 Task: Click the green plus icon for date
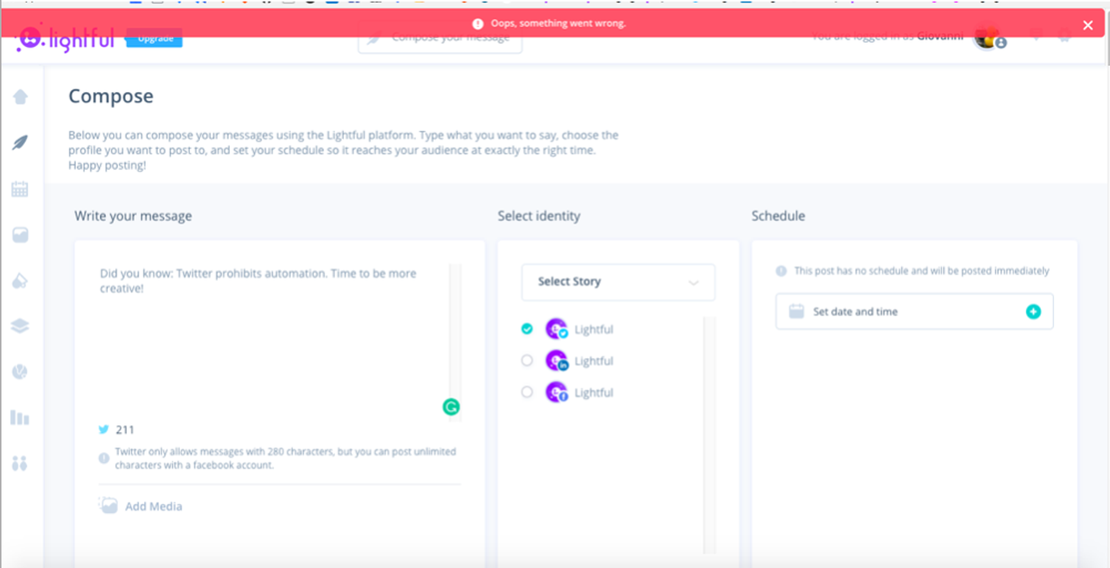(x=1033, y=312)
